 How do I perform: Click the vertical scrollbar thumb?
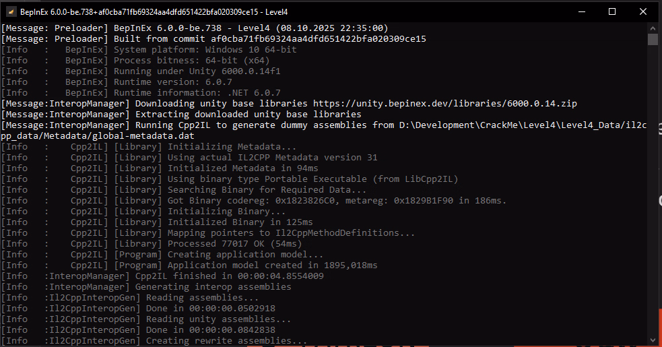click(652, 39)
